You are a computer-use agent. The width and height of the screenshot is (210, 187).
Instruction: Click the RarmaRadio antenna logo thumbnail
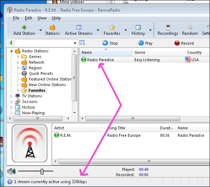coord(30,143)
